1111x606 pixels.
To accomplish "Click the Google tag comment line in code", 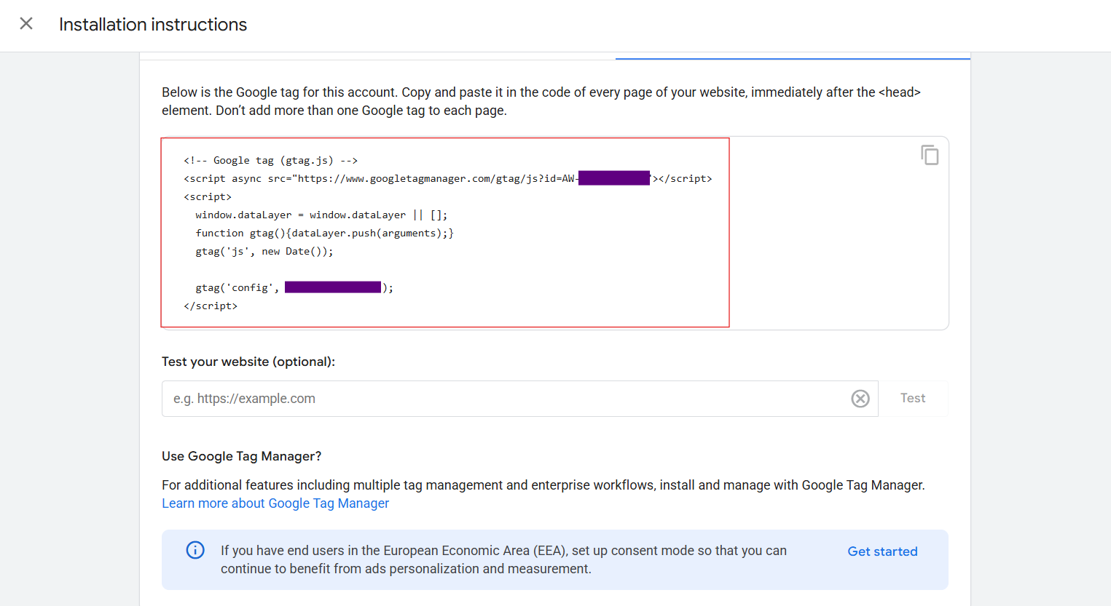I will point(270,161).
